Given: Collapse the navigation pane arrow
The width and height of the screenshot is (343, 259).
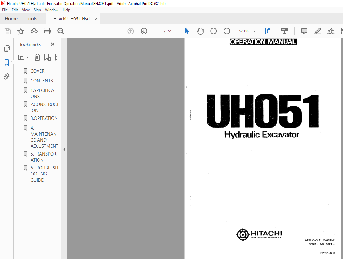Looking at the screenshot, I should point(64,149).
